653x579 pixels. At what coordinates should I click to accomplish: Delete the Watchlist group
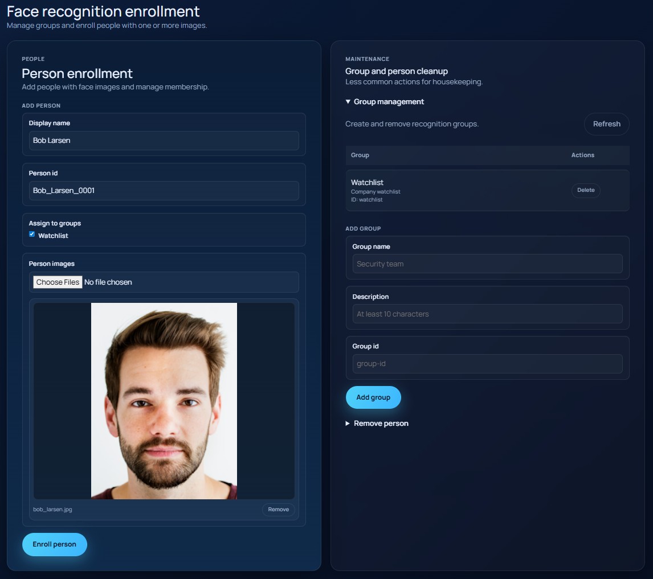pyautogui.click(x=586, y=190)
